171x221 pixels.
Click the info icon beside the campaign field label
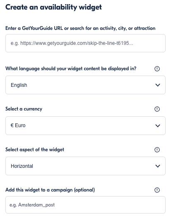pyautogui.click(x=157, y=190)
